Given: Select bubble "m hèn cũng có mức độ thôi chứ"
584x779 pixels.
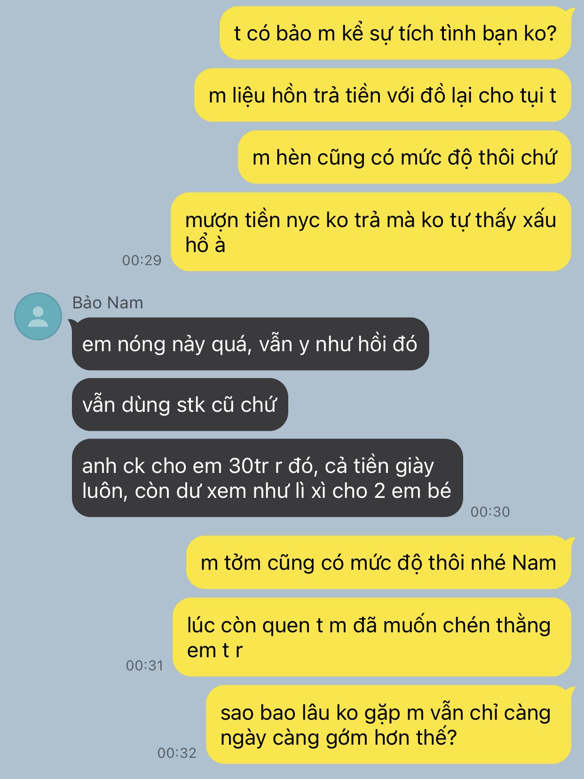Looking at the screenshot, I should point(404,157).
